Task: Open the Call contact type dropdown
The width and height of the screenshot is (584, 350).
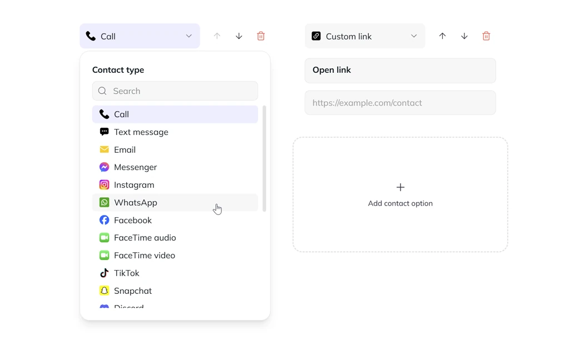Action: coord(140,36)
